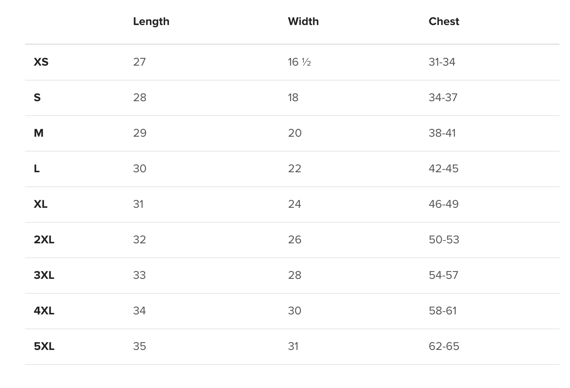Select the 5XL size row label

44,346
